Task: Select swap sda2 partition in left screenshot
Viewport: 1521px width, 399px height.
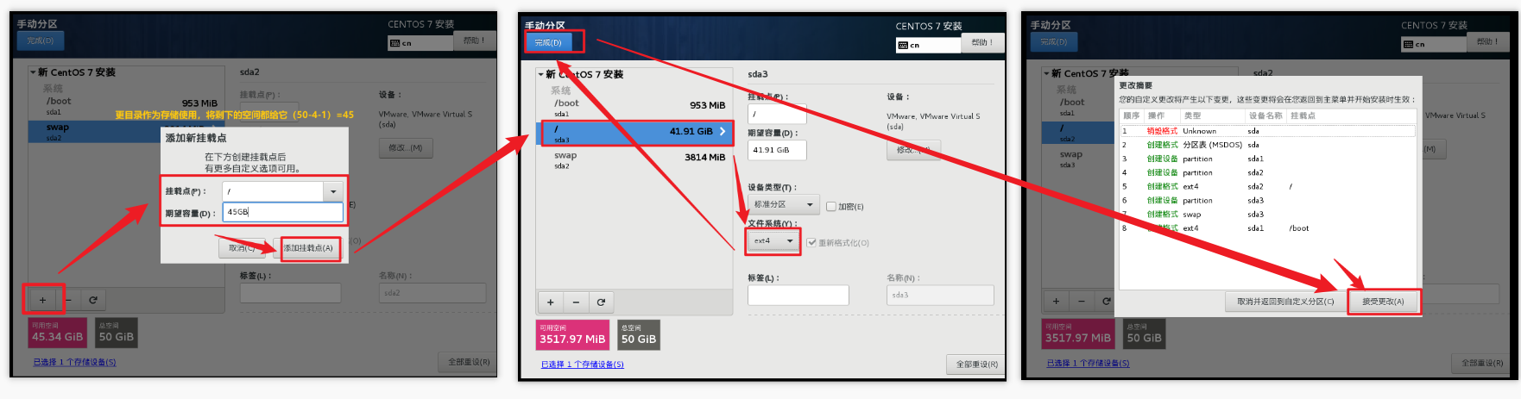Action: pos(127,131)
